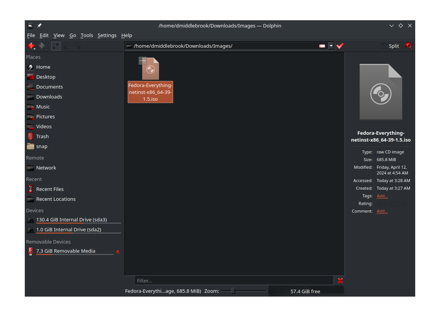Screen dimensions: 440x326
Task: Click the status bar file summary text
Action: coord(163,291)
